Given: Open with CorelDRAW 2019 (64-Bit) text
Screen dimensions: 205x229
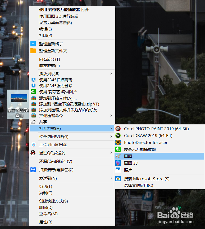Looking at the screenshot, I should 148,135.
